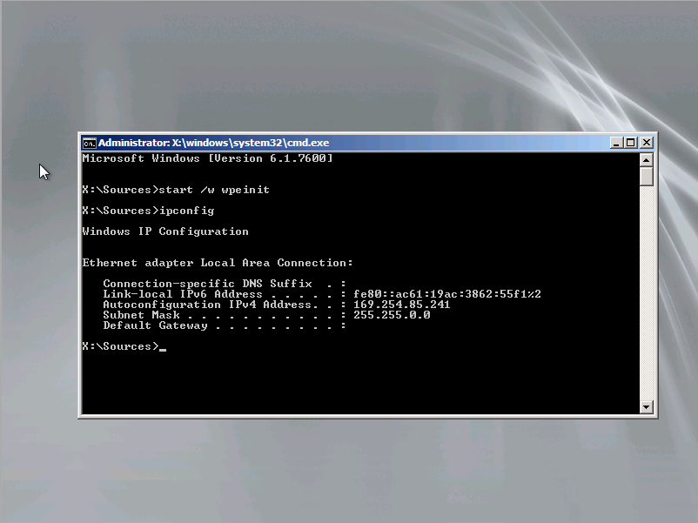Click the 'Windows IP Configuration' heading
This screenshot has width=698, height=523.
(x=165, y=231)
